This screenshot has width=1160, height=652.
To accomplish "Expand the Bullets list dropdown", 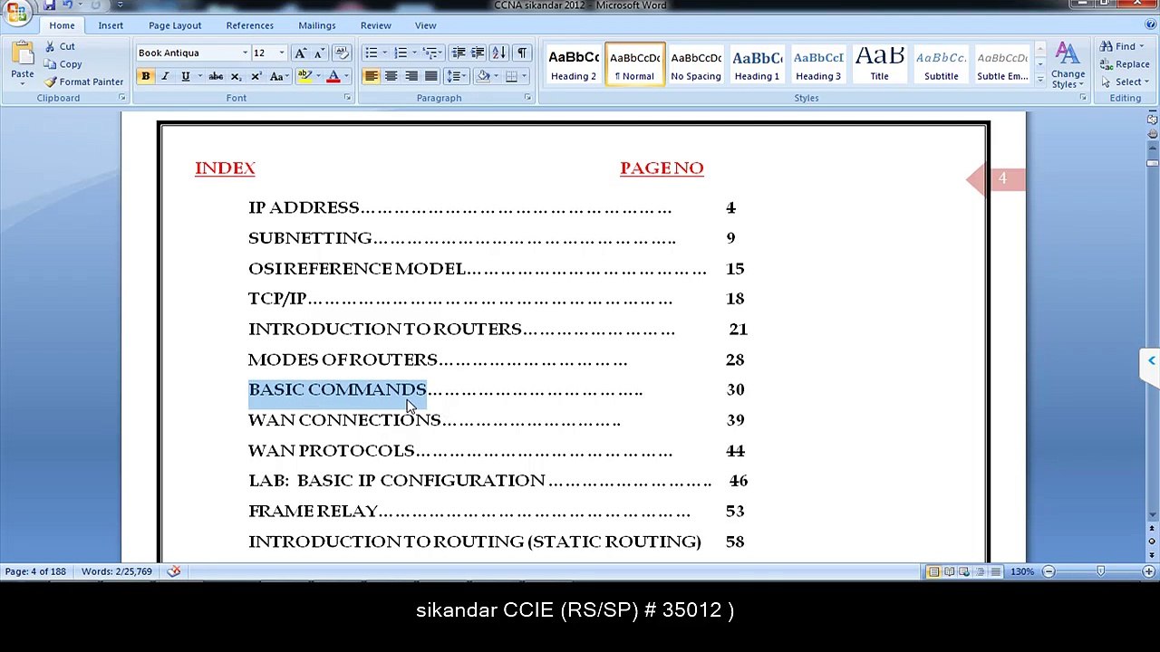I will click(384, 53).
